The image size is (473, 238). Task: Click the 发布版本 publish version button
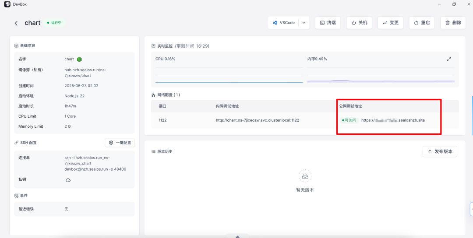(x=440, y=151)
